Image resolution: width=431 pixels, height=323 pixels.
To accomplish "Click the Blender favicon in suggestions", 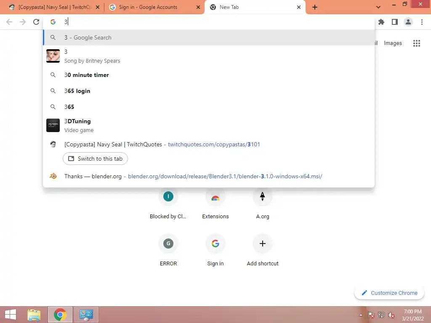I will (x=53, y=176).
